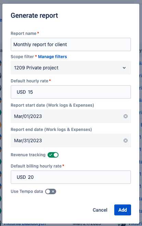
Task: Click the Revenue tracking label text
Action: click(28, 155)
